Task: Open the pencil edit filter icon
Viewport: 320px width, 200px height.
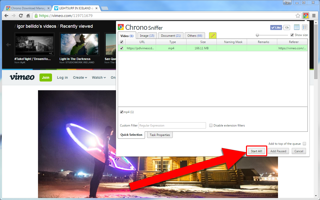Action: pos(212,35)
